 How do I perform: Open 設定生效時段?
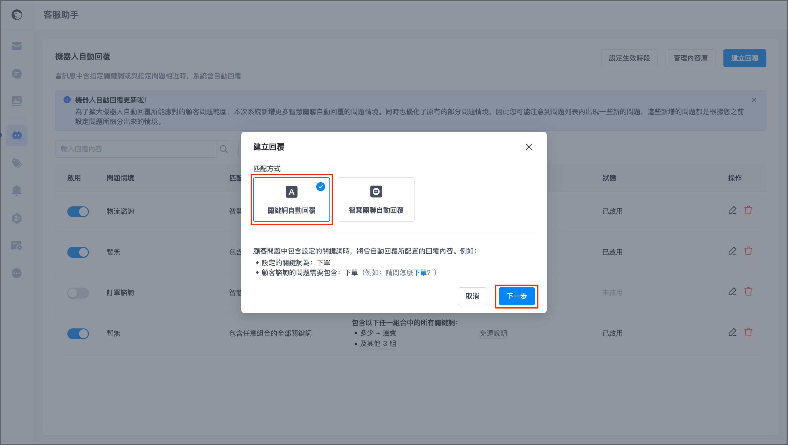(629, 58)
